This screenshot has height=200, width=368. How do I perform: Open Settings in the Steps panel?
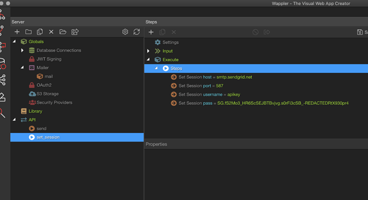click(170, 43)
